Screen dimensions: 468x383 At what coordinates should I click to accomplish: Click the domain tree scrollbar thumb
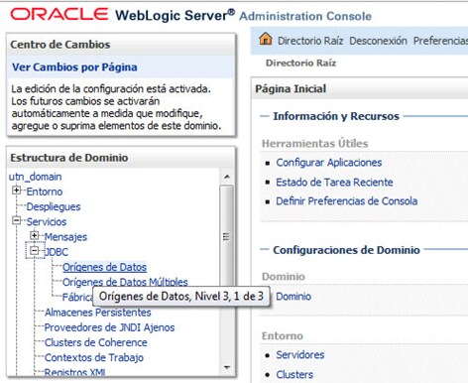click(226, 236)
